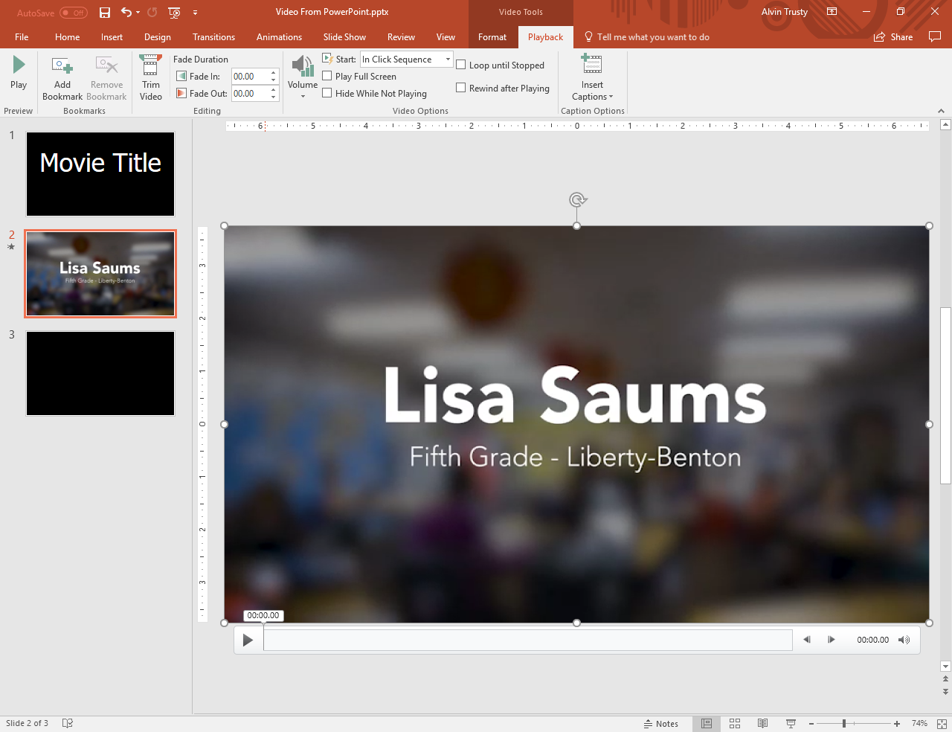The width and height of the screenshot is (952, 732).
Task: Switch to the Insert tab
Action: [x=112, y=37]
